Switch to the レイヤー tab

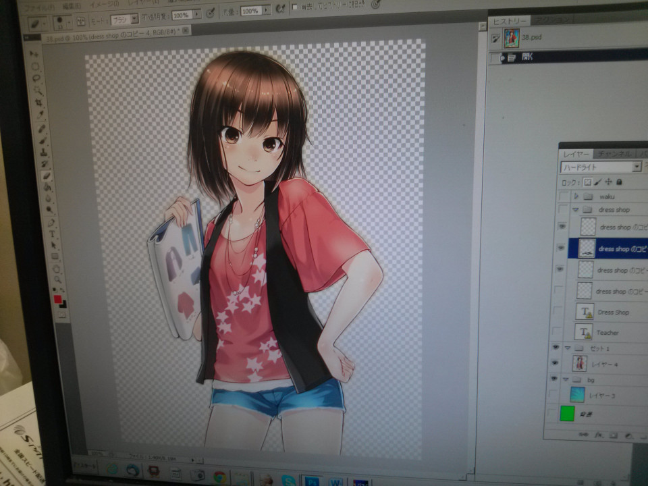576,154
